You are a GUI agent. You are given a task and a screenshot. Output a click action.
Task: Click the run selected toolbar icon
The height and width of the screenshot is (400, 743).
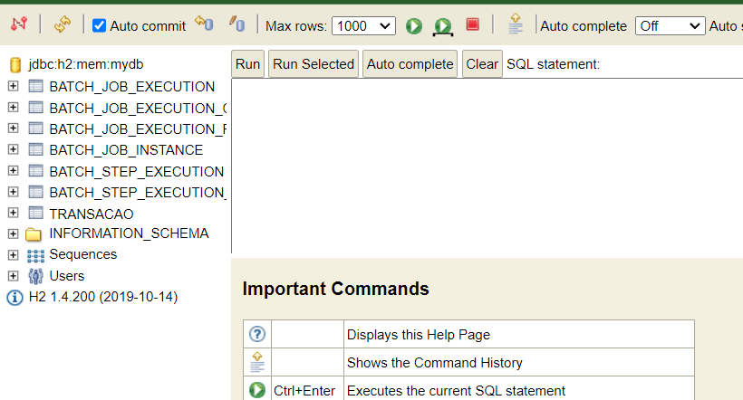pyautogui.click(x=442, y=26)
